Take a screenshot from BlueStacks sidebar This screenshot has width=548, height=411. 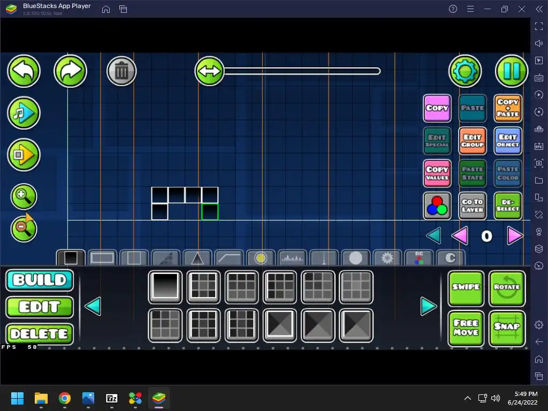[x=539, y=163]
